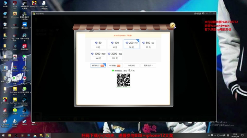The width and height of the screenshot is (247, 138).
Task: Open the 网络 desktop icon
Action: click(x=5, y=15)
